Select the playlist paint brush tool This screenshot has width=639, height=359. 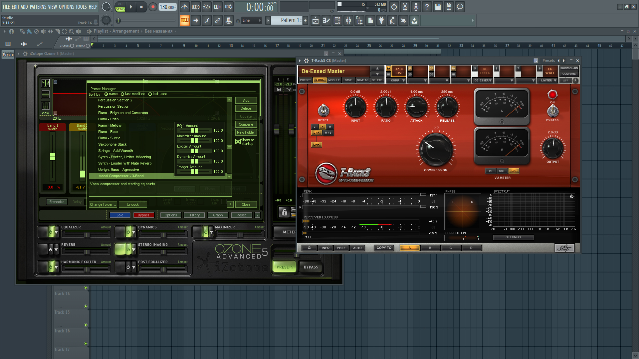pos(29,31)
